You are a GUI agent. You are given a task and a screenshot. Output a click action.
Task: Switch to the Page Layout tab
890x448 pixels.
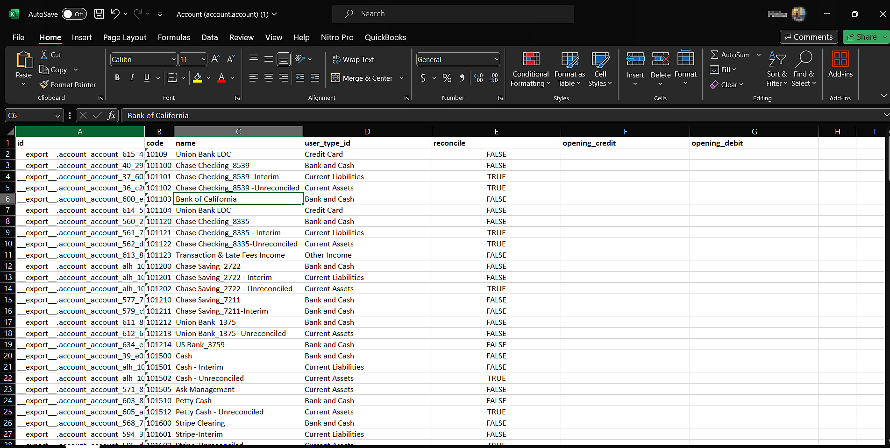coord(125,37)
